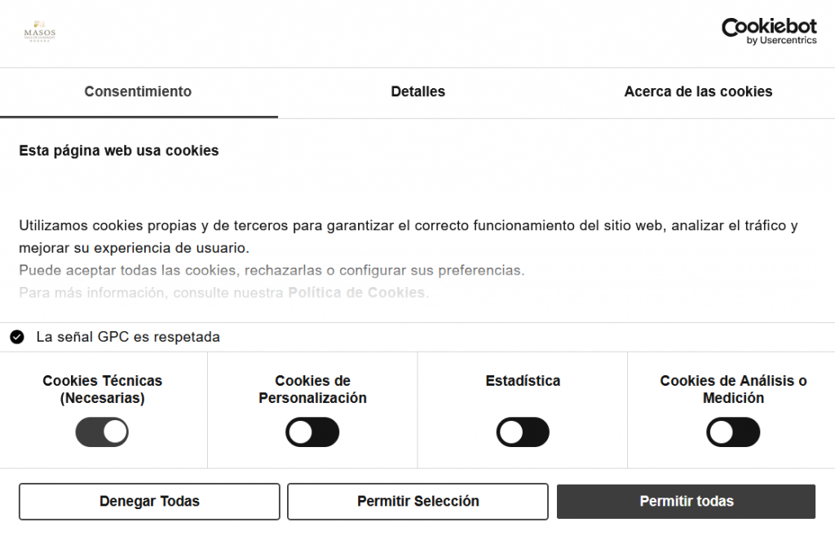Click the Cookies Técnicas (Necesarias) label
Viewport: 835px width, 536px height.
point(103,390)
